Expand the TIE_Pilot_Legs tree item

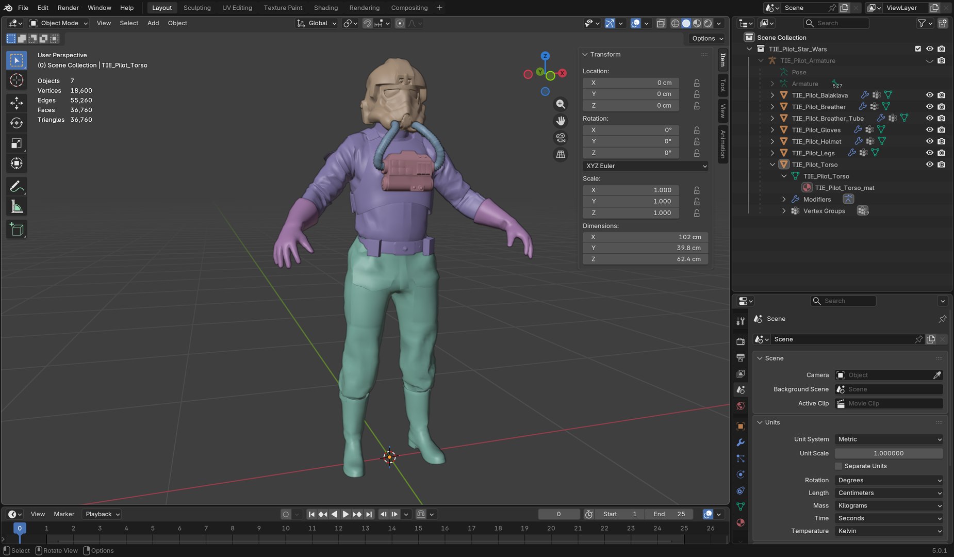coord(772,153)
